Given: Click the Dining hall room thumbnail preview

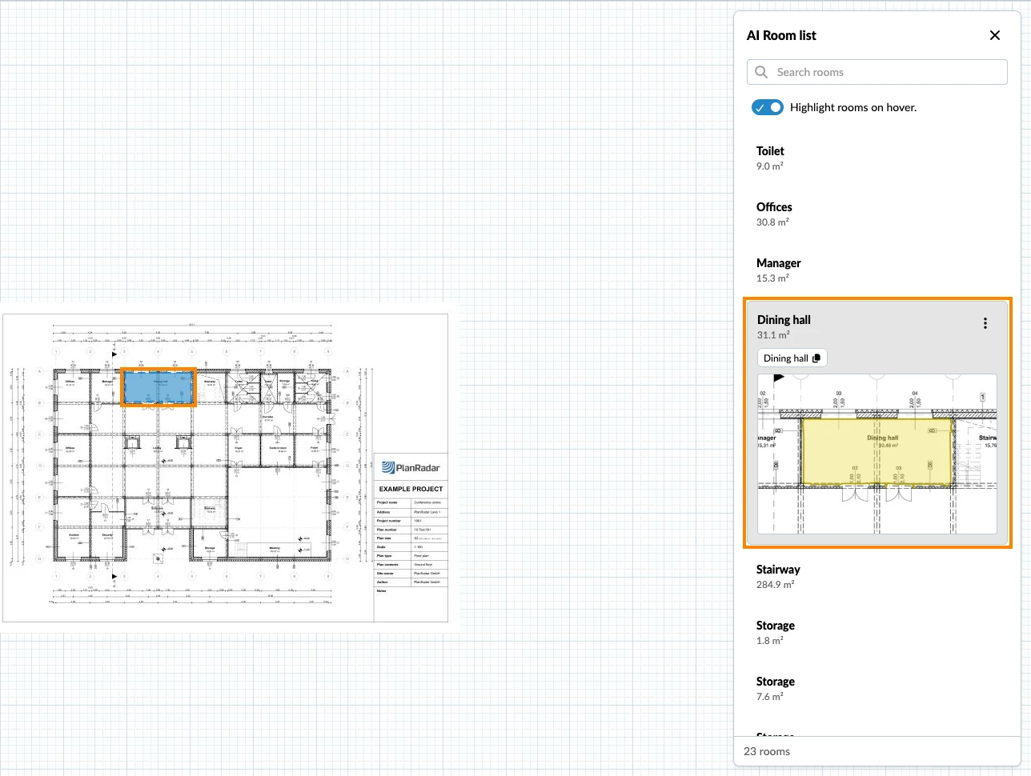Looking at the screenshot, I should (877, 454).
